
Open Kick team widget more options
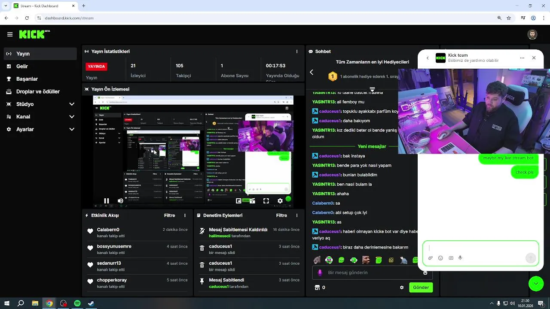522,58
